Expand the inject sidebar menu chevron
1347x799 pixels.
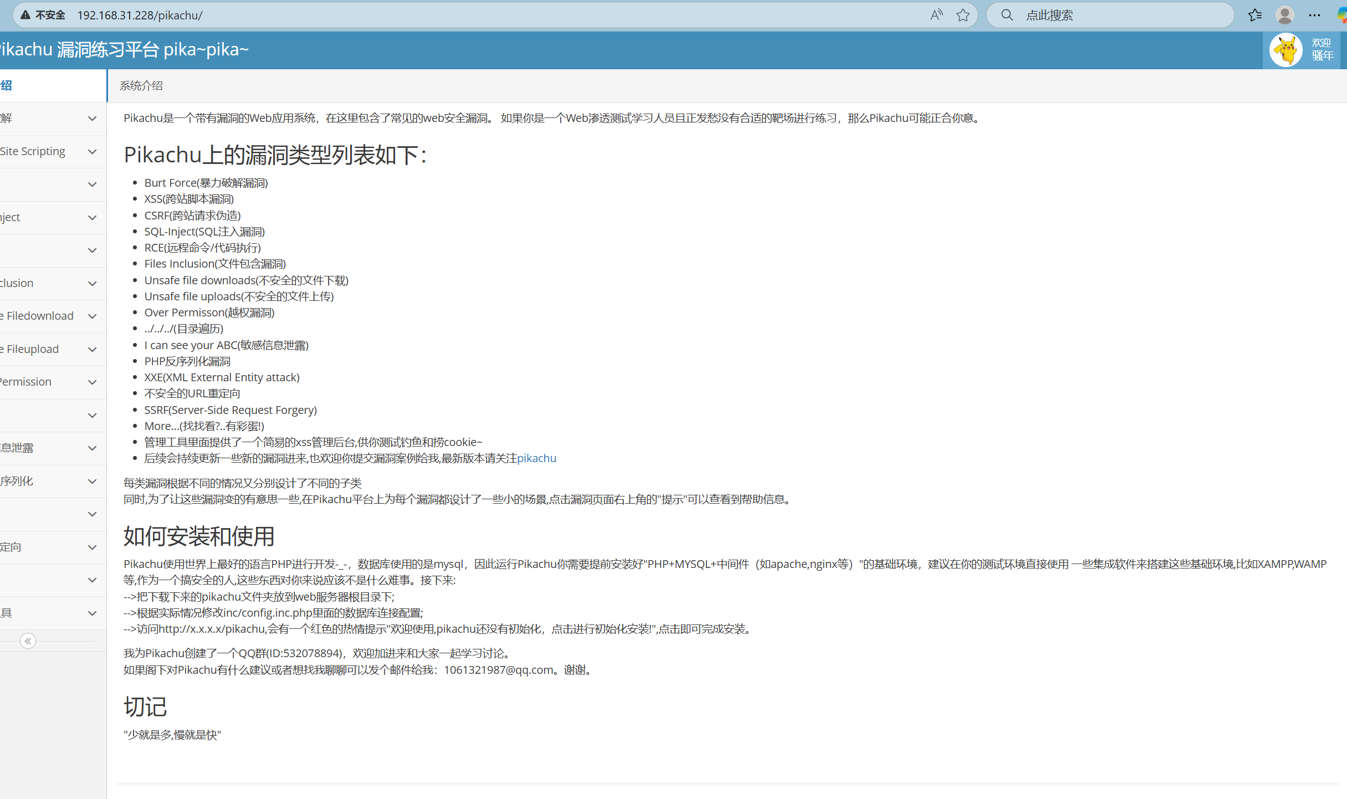93,218
